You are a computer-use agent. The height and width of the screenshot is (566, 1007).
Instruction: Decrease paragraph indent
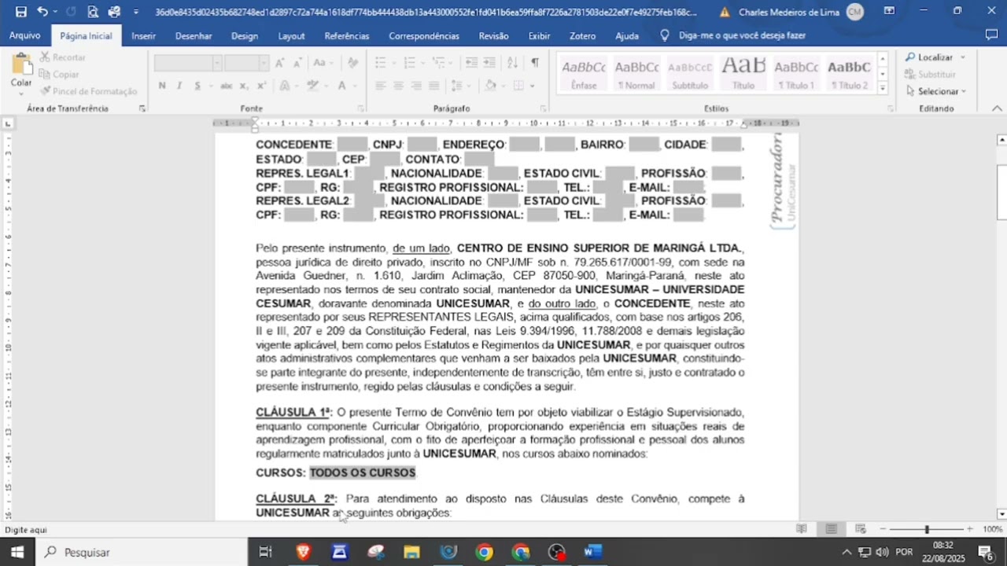(471, 63)
